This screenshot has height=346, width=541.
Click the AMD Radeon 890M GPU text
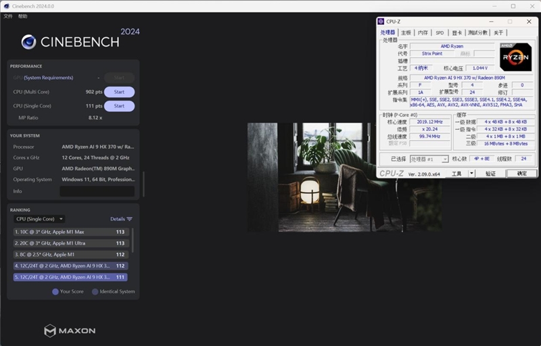(x=98, y=168)
